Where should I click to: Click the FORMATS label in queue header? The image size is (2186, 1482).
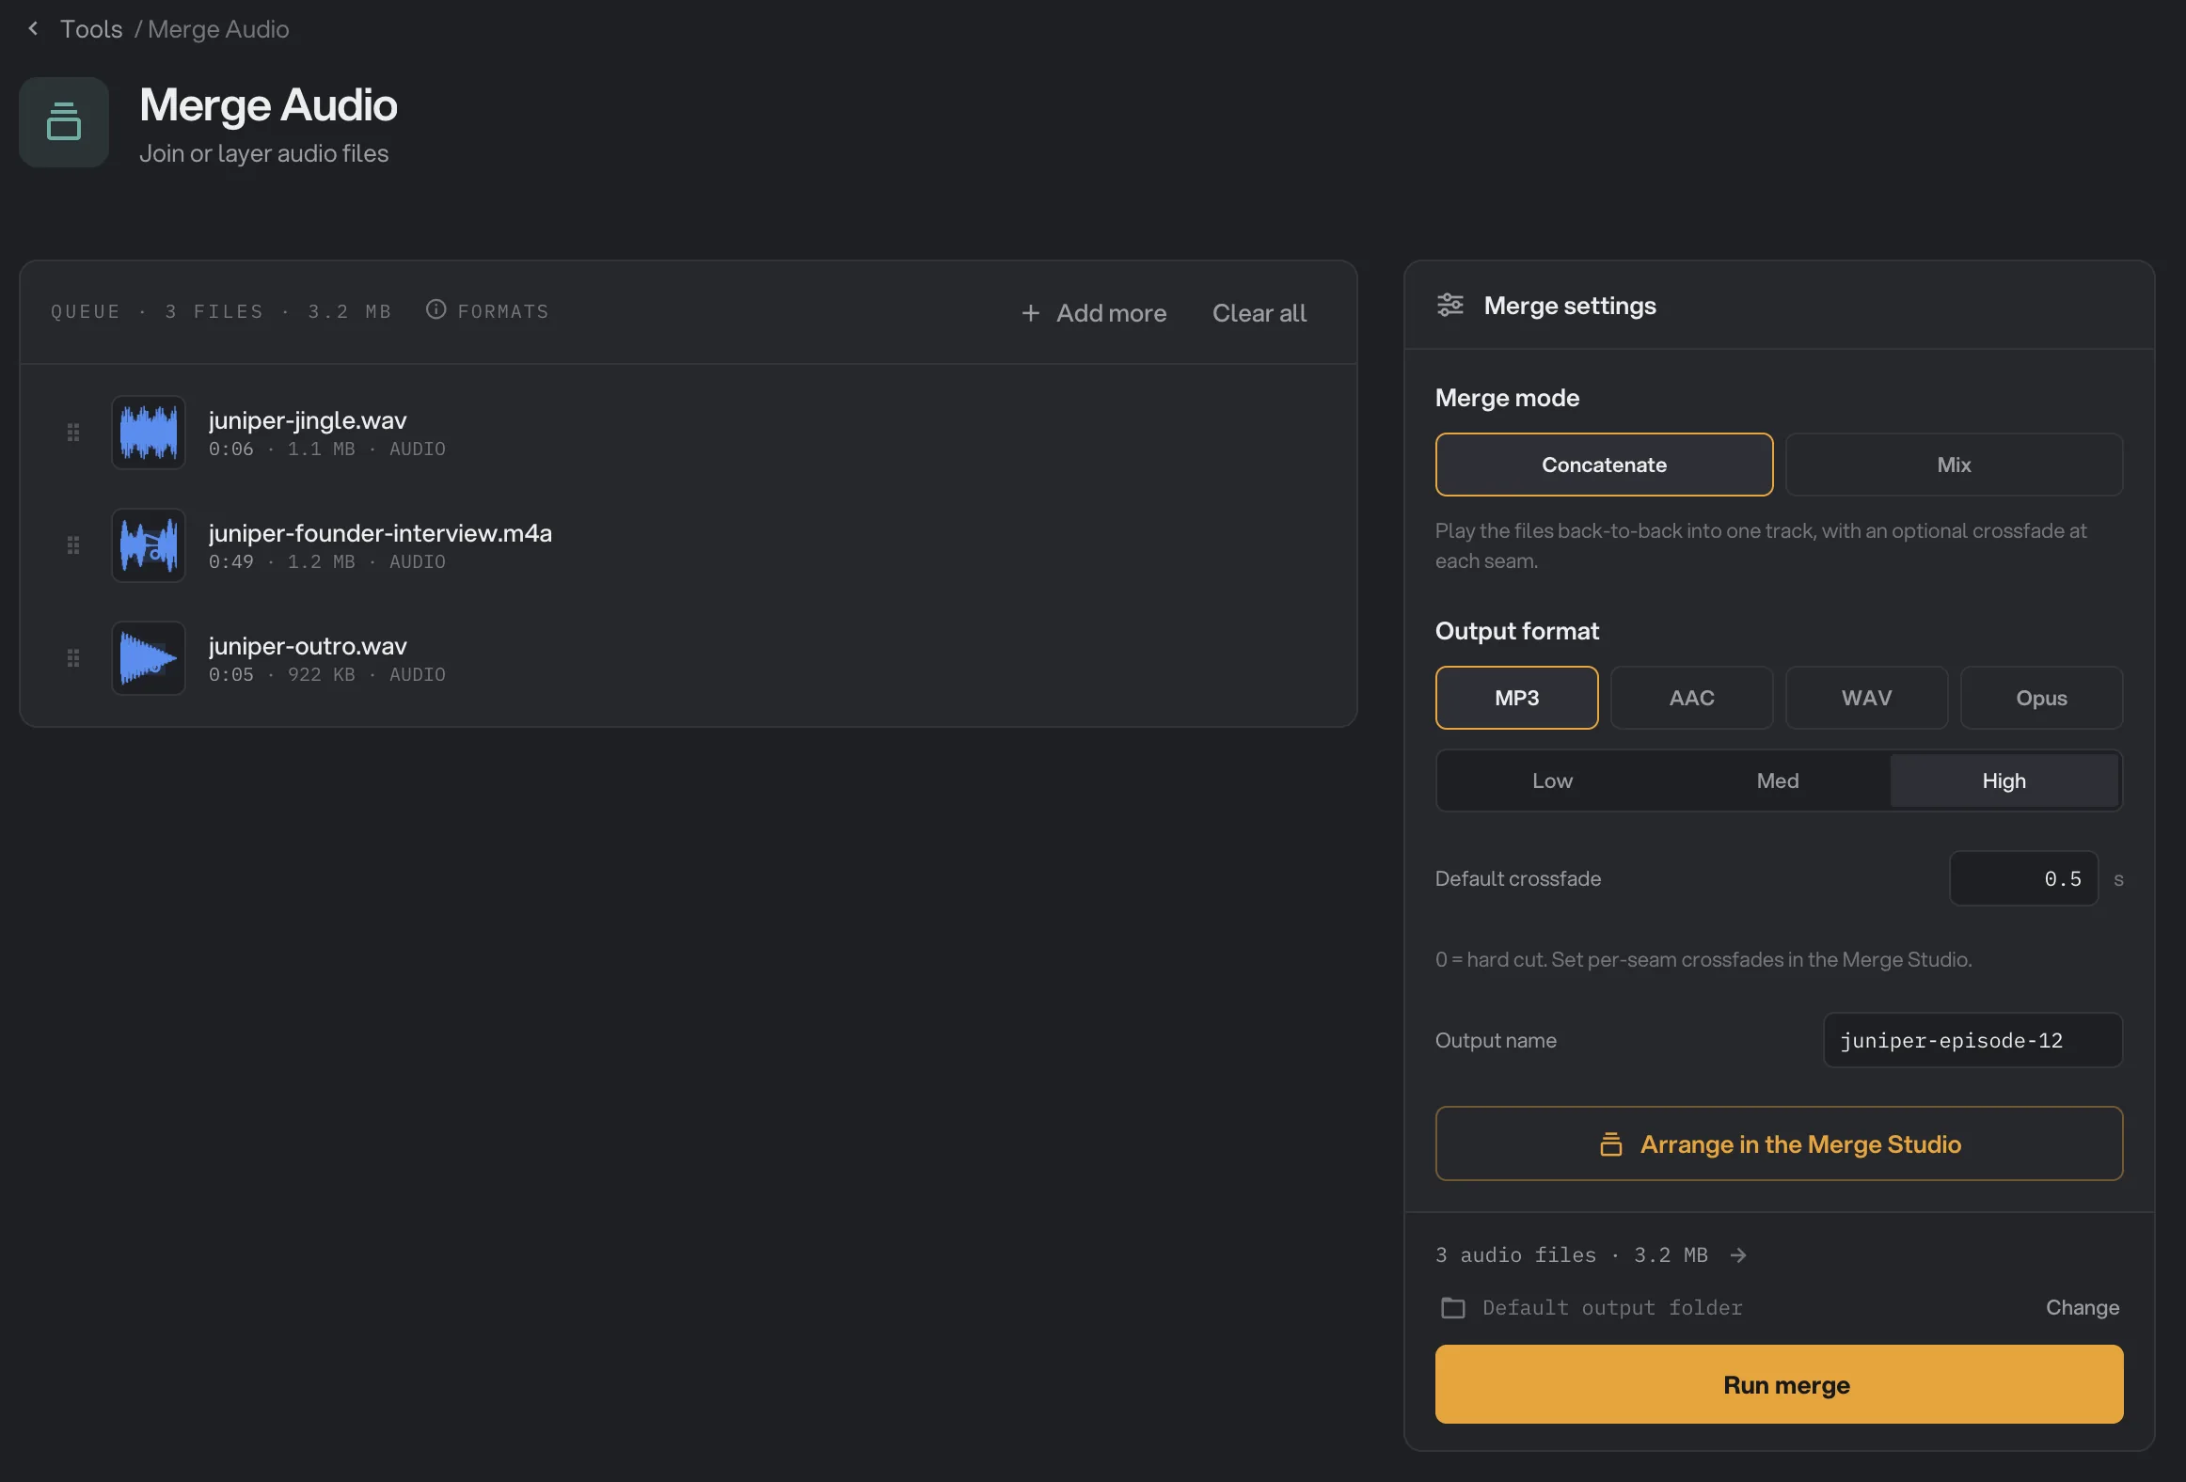click(x=503, y=311)
